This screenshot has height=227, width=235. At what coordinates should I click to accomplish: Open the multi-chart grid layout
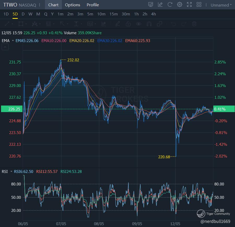click(x=199, y=5)
